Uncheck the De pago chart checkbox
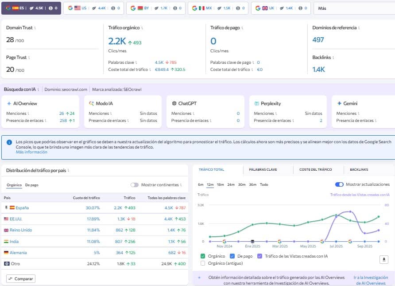Viewport: 395px width, 286px height. (232, 256)
